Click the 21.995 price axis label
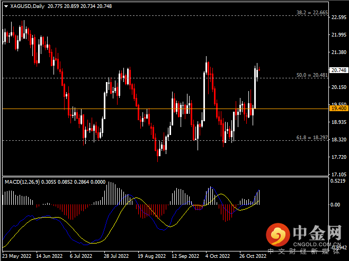 tap(339, 35)
